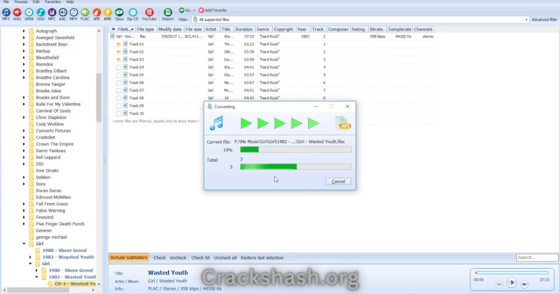Expand the Avenged Sevenfold folder
Image resolution: width=560 pixels, height=294 pixels.
coord(24,38)
